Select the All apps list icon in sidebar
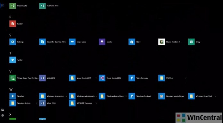The width and height of the screenshot is (223, 123). click(3, 5)
